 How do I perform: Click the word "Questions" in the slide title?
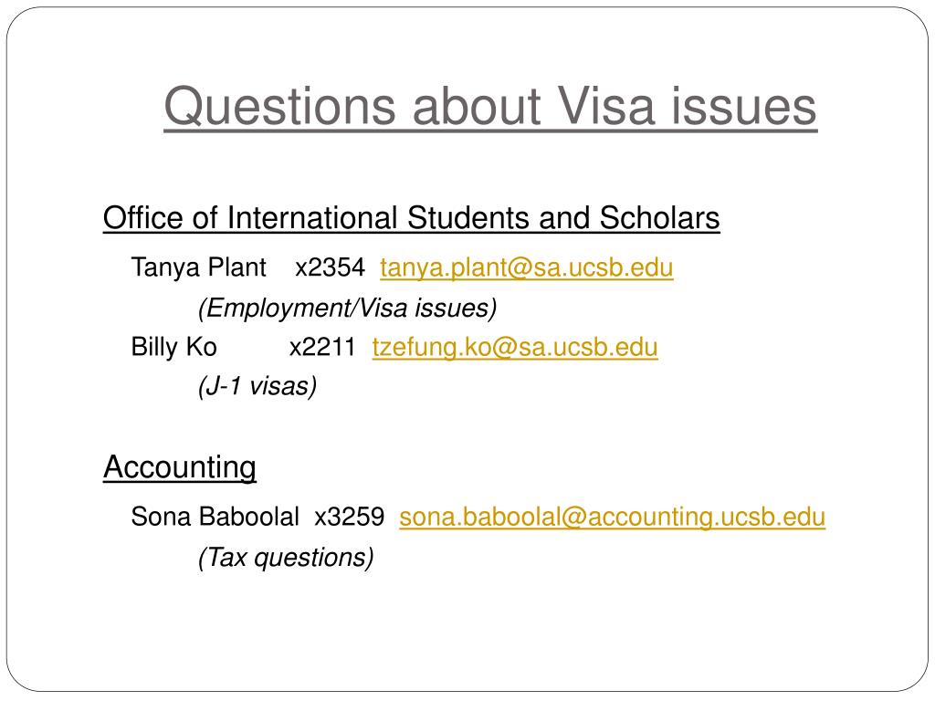tap(280, 106)
